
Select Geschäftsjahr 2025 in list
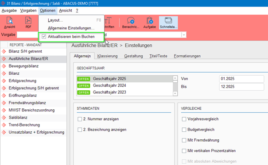click(125, 79)
